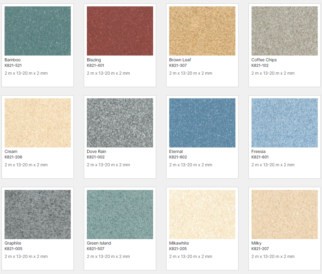Open the Brown Leaf product title
This screenshot has width=322, height=274.
pyautogui.click(x=180, y=60)
